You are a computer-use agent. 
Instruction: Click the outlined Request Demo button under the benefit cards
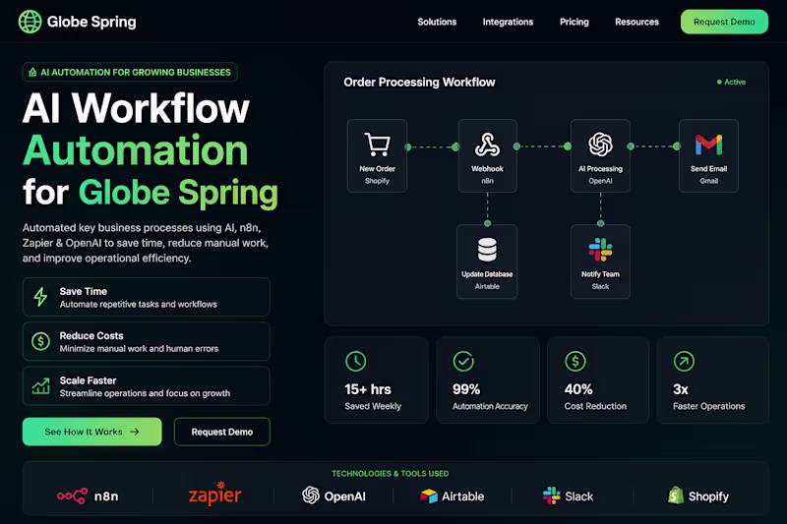(x=222, y=432)
